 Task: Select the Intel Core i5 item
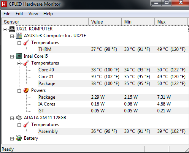36,56
